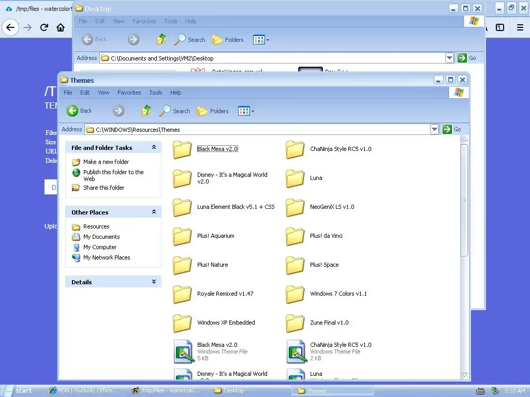
Task: Click Themes window vertical scrollbar thumb
Action: pyautogui.click(x=464, y=200)
